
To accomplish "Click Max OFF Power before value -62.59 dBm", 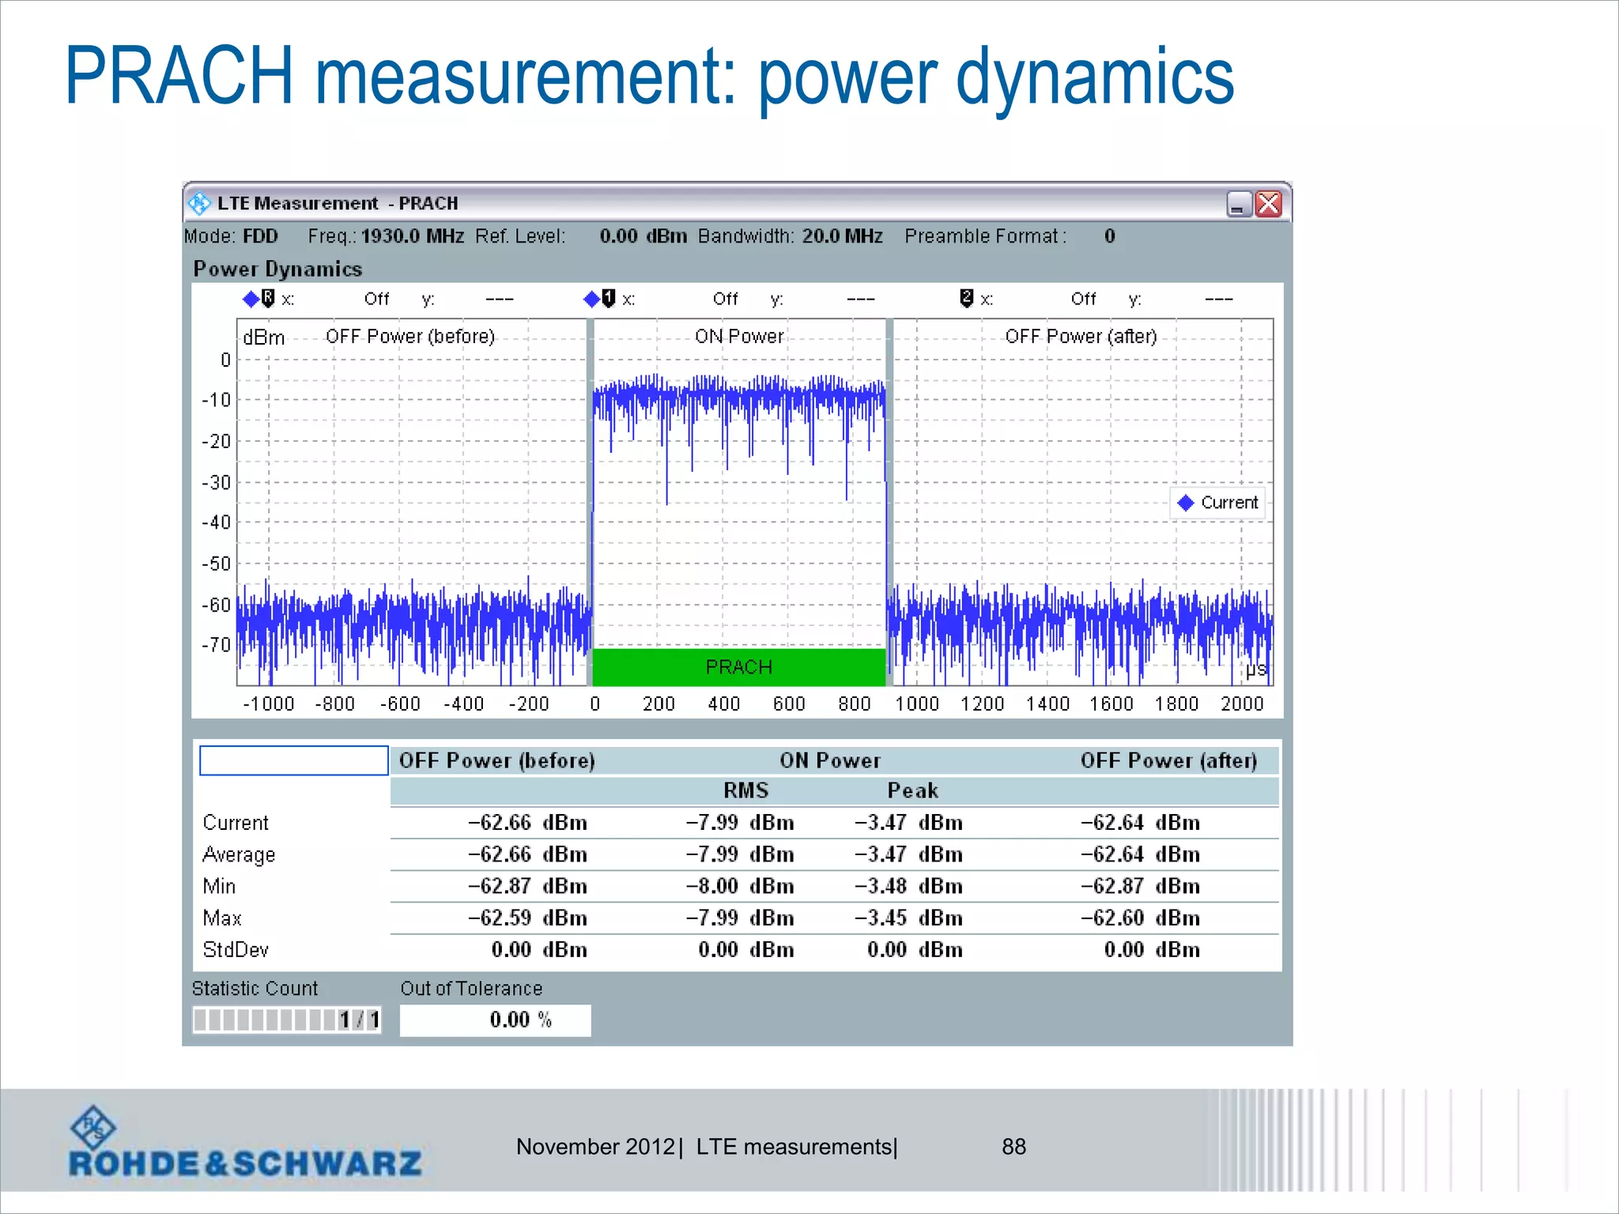I will pyautogui.click(x=527, y=918).
